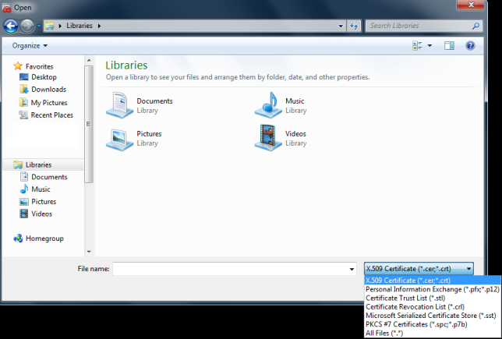Open Recent Places in navigation pane
502x339 pixels.
(51, 115)
